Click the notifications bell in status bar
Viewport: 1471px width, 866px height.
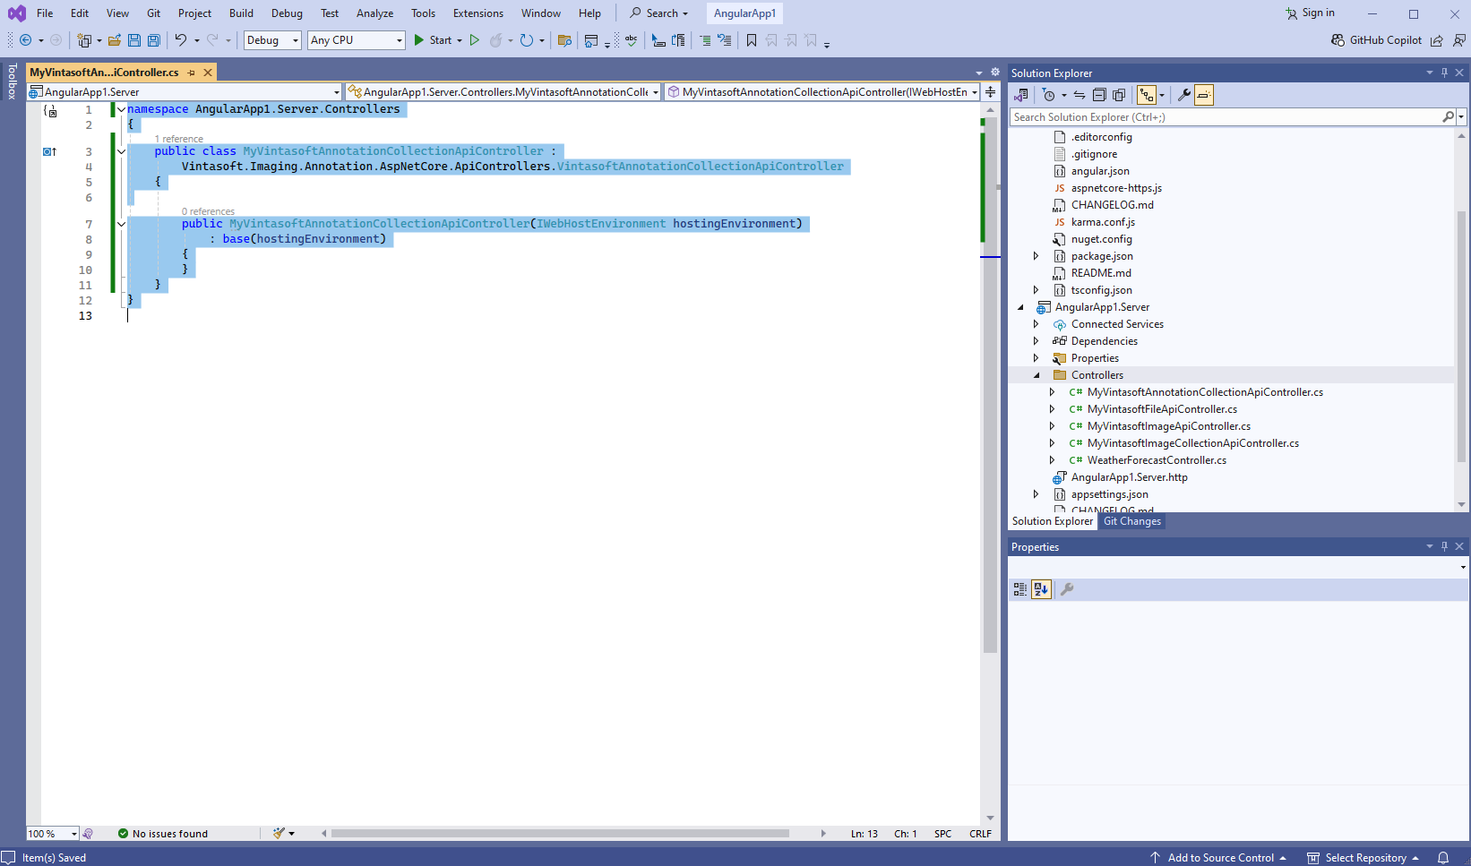[1443, 858]
